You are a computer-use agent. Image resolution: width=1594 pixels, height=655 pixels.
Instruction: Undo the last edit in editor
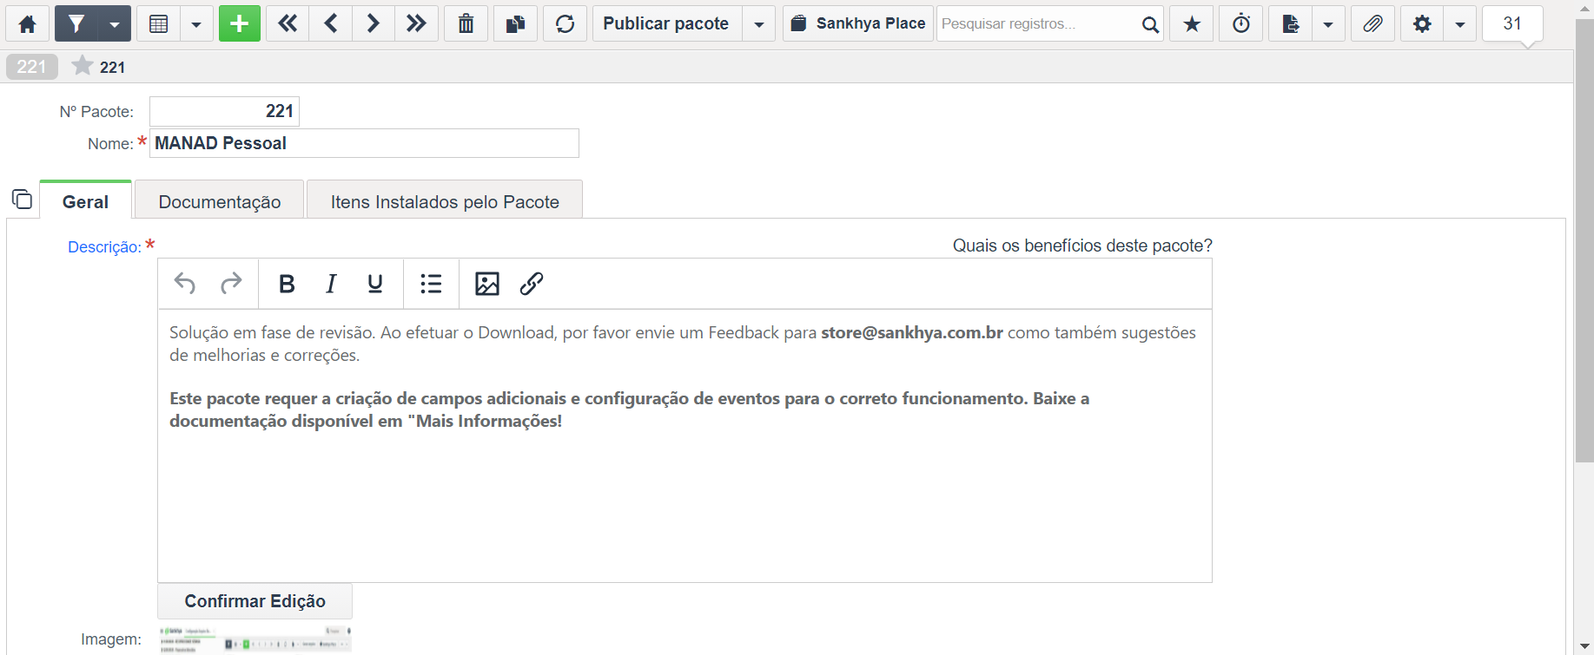(x=185, y=284)
